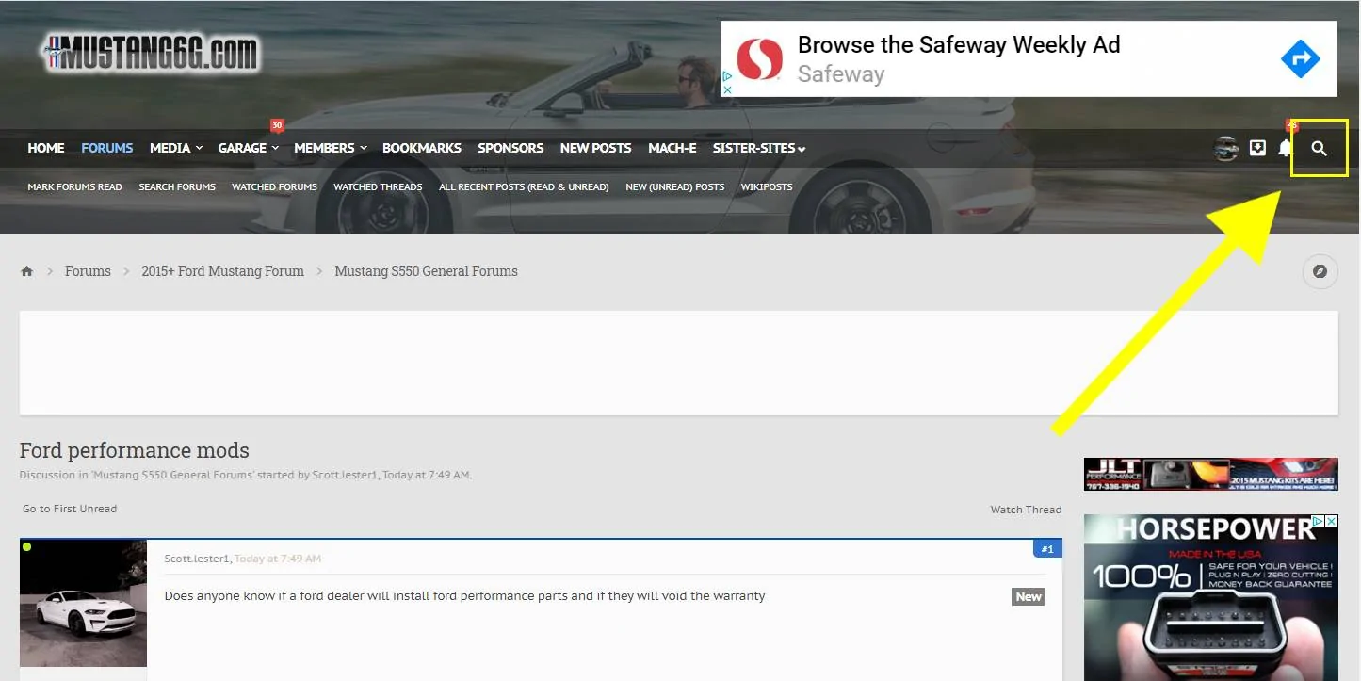This screenshot has width=1361, height=681.
Task: Open post permalink #1
Action: point(1047,548)
